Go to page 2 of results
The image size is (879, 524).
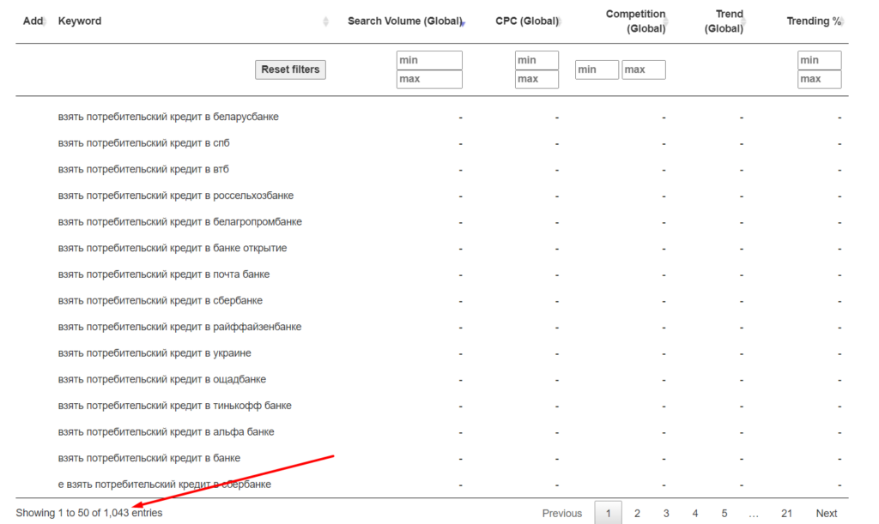pos(637,513)
